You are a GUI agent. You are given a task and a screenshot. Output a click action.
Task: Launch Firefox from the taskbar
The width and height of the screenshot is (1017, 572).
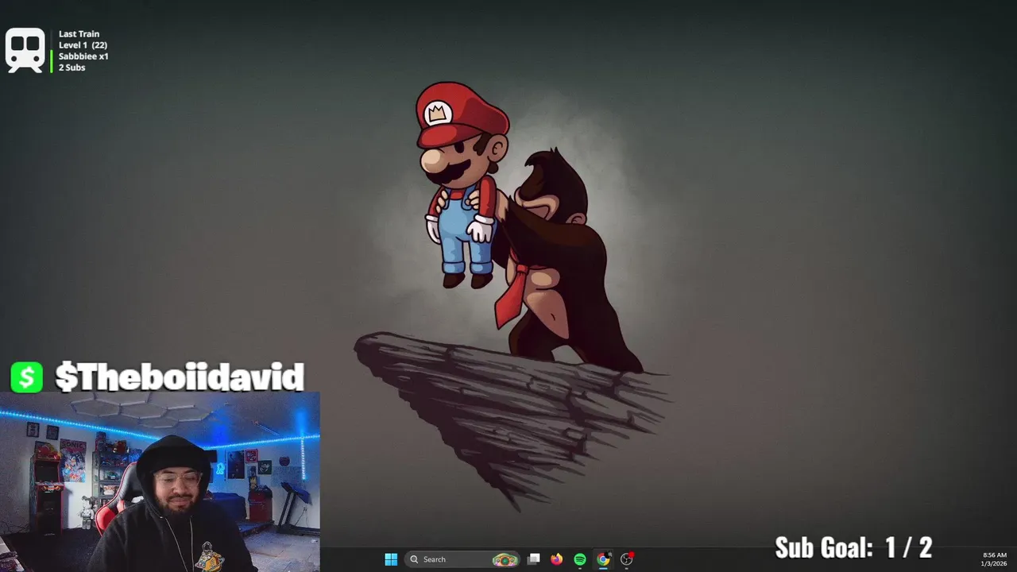557,559
